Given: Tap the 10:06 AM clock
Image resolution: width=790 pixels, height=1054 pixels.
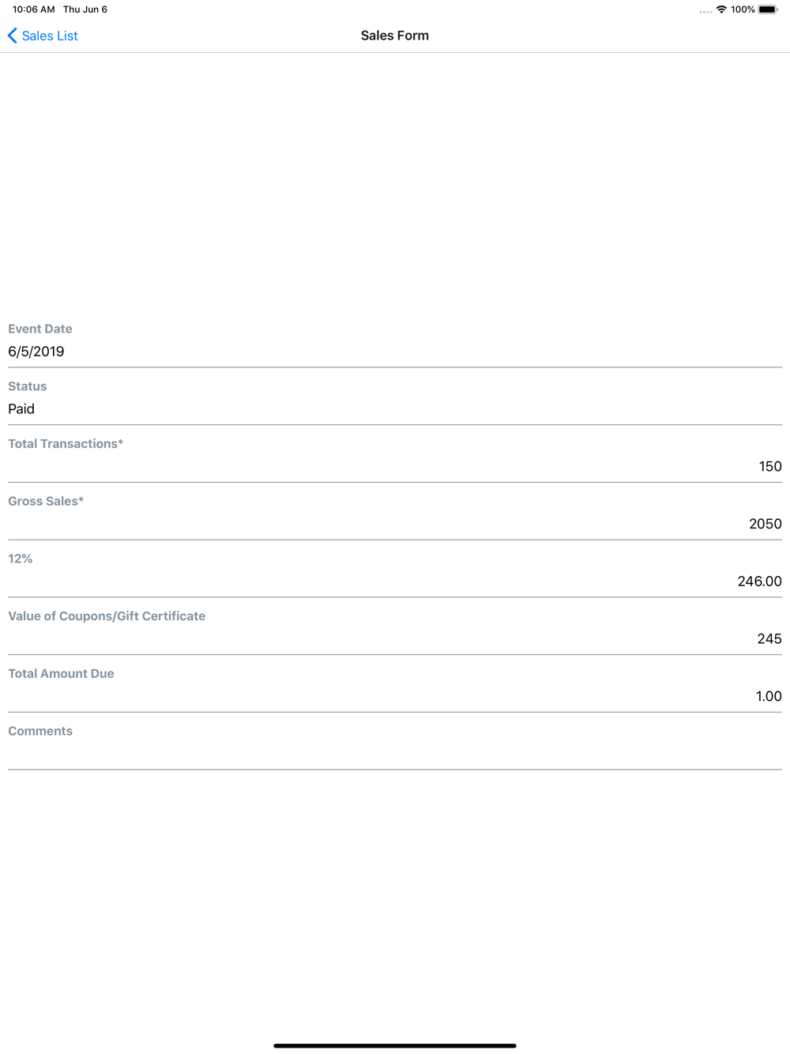Looking at the screenshot, I should [34, 9].
